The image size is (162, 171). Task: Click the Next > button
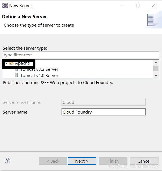[82, 161]
